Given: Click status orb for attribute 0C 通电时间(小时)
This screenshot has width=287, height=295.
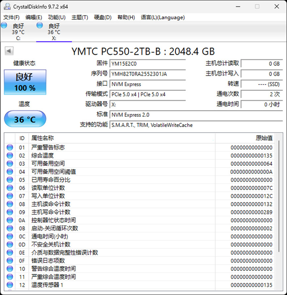Looking at the screenshot, I should [10, 236].
